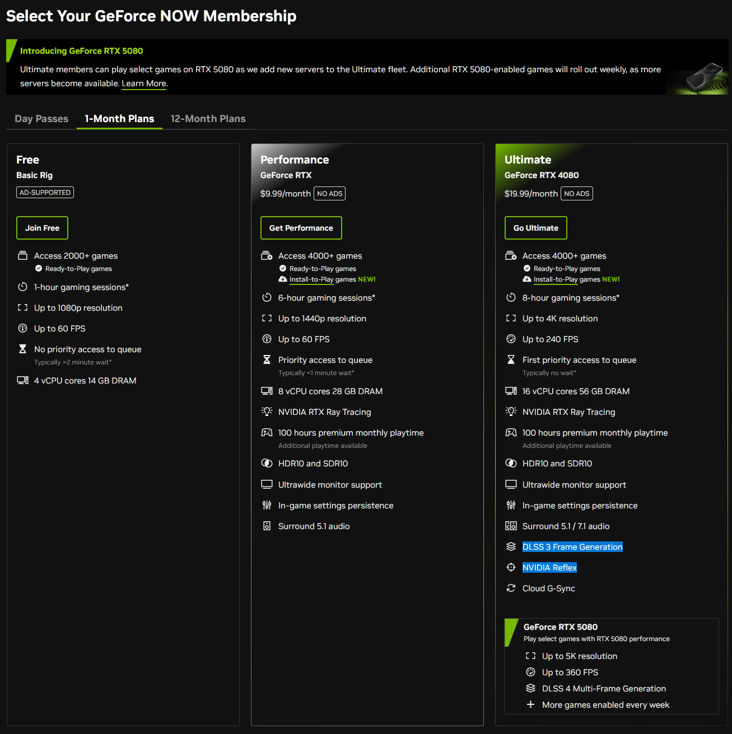732x734 pixels.
Task: Click the hourglass icon beside Priority access to queue
Action: pos(267,359)
